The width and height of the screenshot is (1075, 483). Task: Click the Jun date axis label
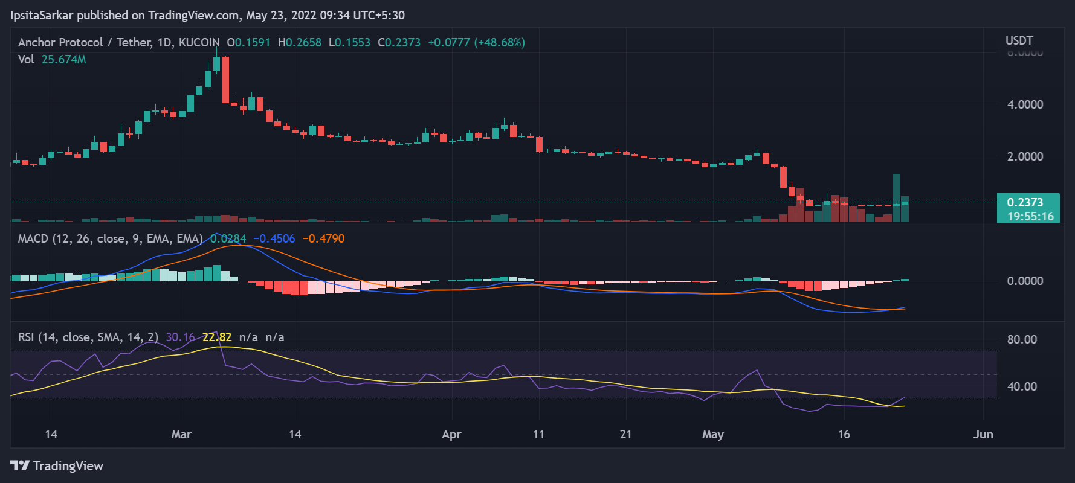983,434
